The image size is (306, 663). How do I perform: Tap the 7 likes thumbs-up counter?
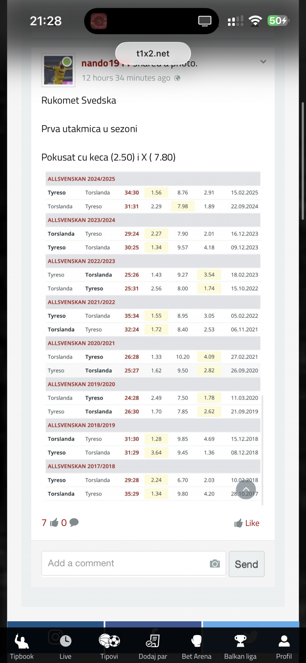(50, 522)
